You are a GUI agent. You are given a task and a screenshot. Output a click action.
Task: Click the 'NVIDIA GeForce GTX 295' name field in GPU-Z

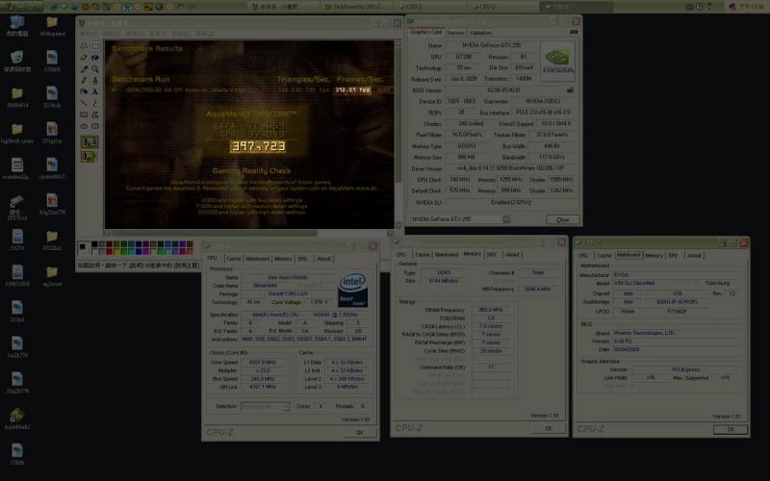[x=491, y=45]
